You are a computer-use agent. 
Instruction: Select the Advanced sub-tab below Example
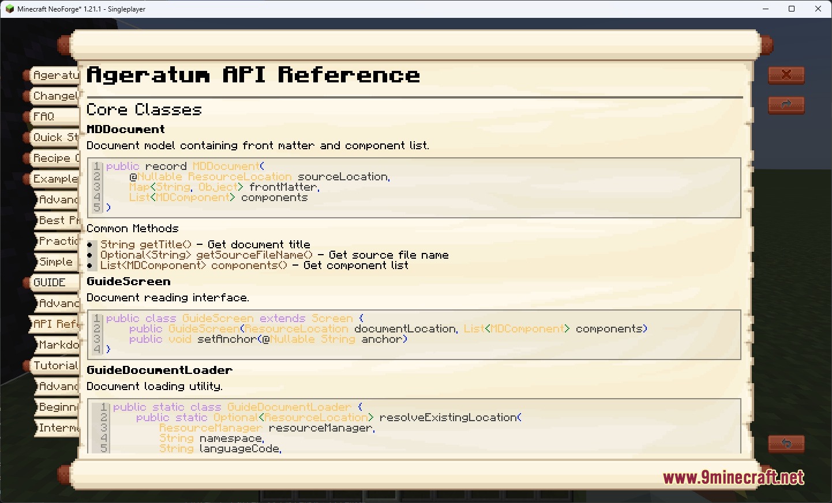click(57, 200)
